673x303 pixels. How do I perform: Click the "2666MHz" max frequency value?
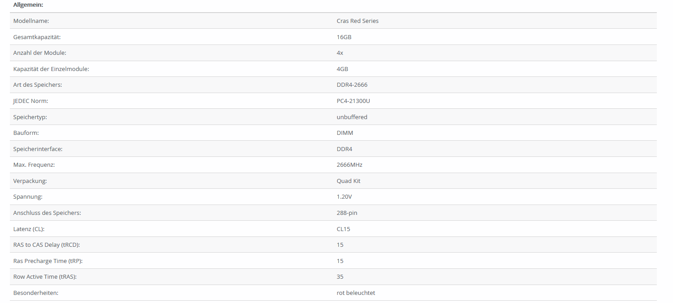click(x=350, y=165)
